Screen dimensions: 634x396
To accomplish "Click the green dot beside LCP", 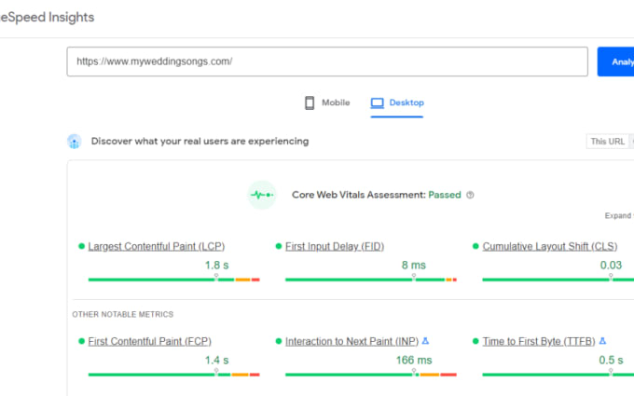I will click(81, 246).
